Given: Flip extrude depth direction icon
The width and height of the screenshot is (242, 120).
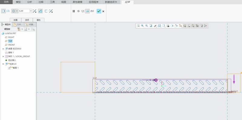Looking at the screenshot, I should tap(35, 11).
